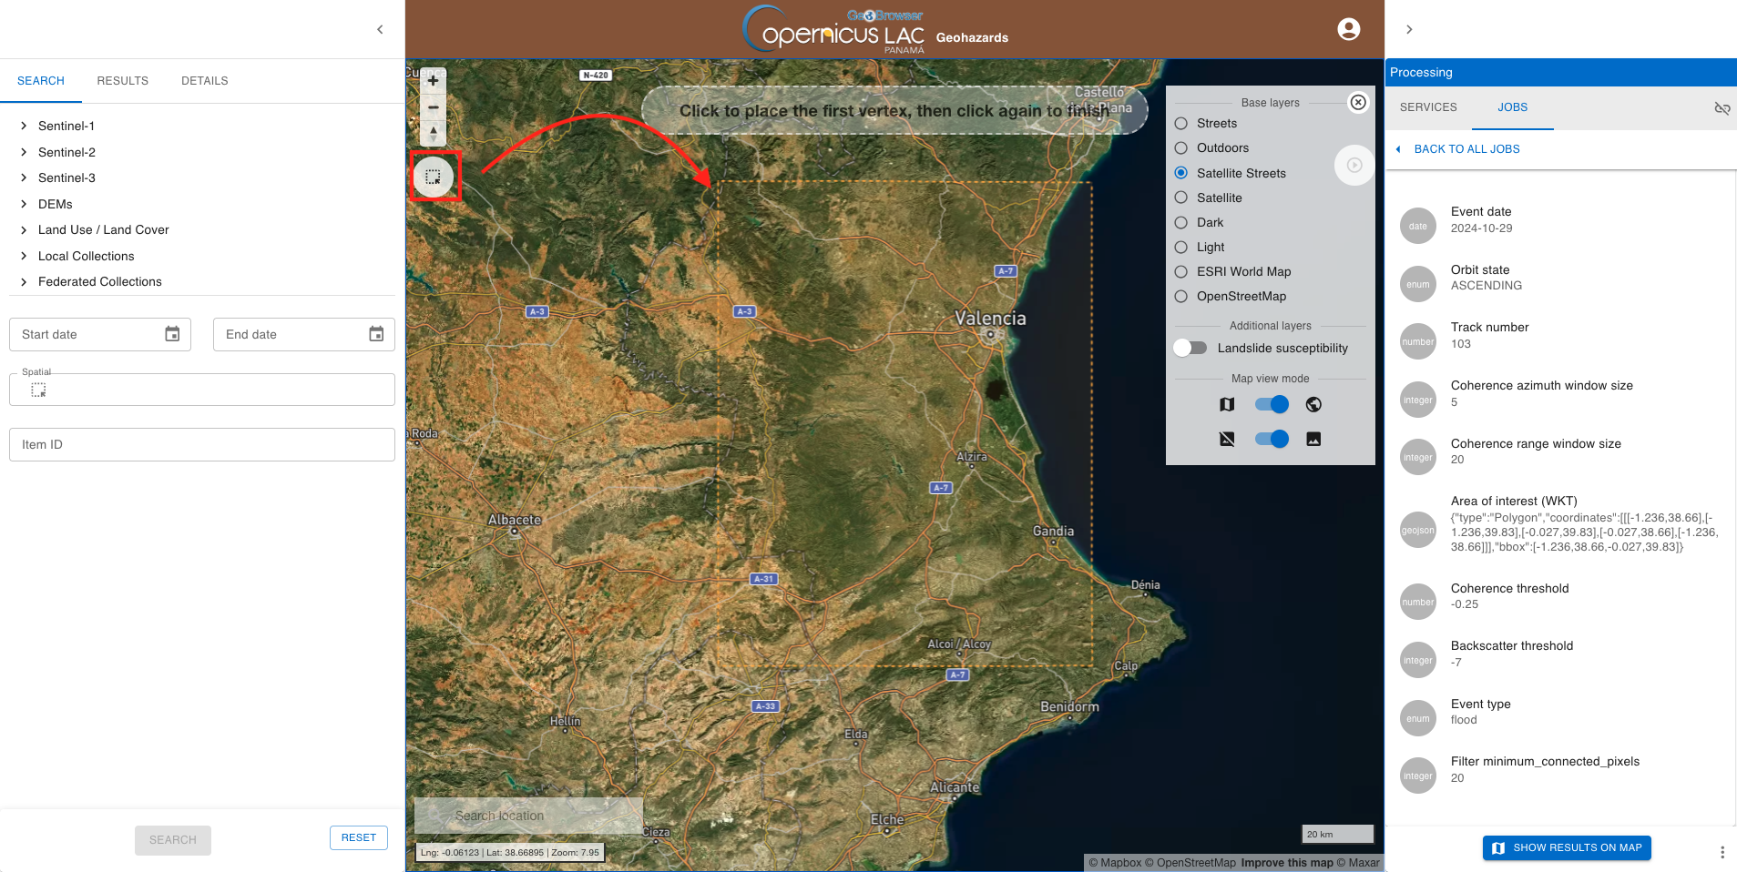1737x872 pixels.
Task: Open the SERVICES tab
Action: pos(1427,107)
